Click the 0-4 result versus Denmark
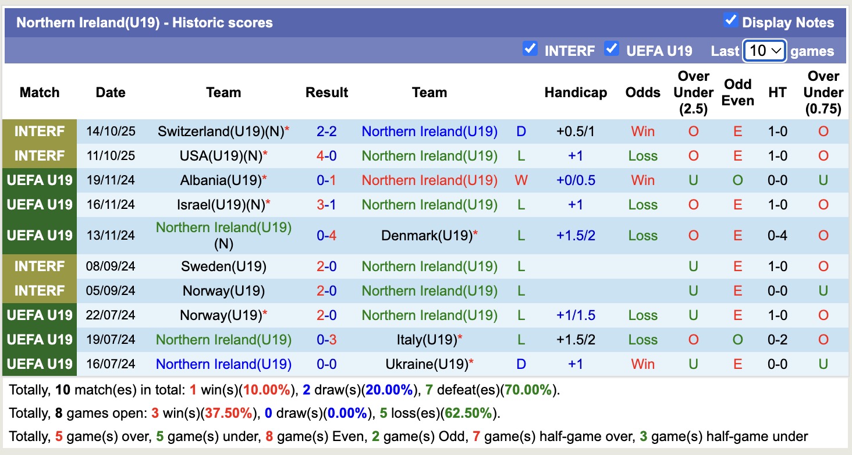The image size is (852, 455). pyautogui.click(x=326, y=236)
